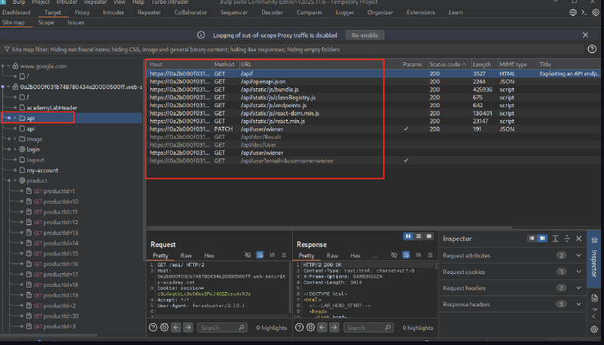Select PATCH /api/user/wiener row
Screen dimensions: 604x345
pos(373,129)
